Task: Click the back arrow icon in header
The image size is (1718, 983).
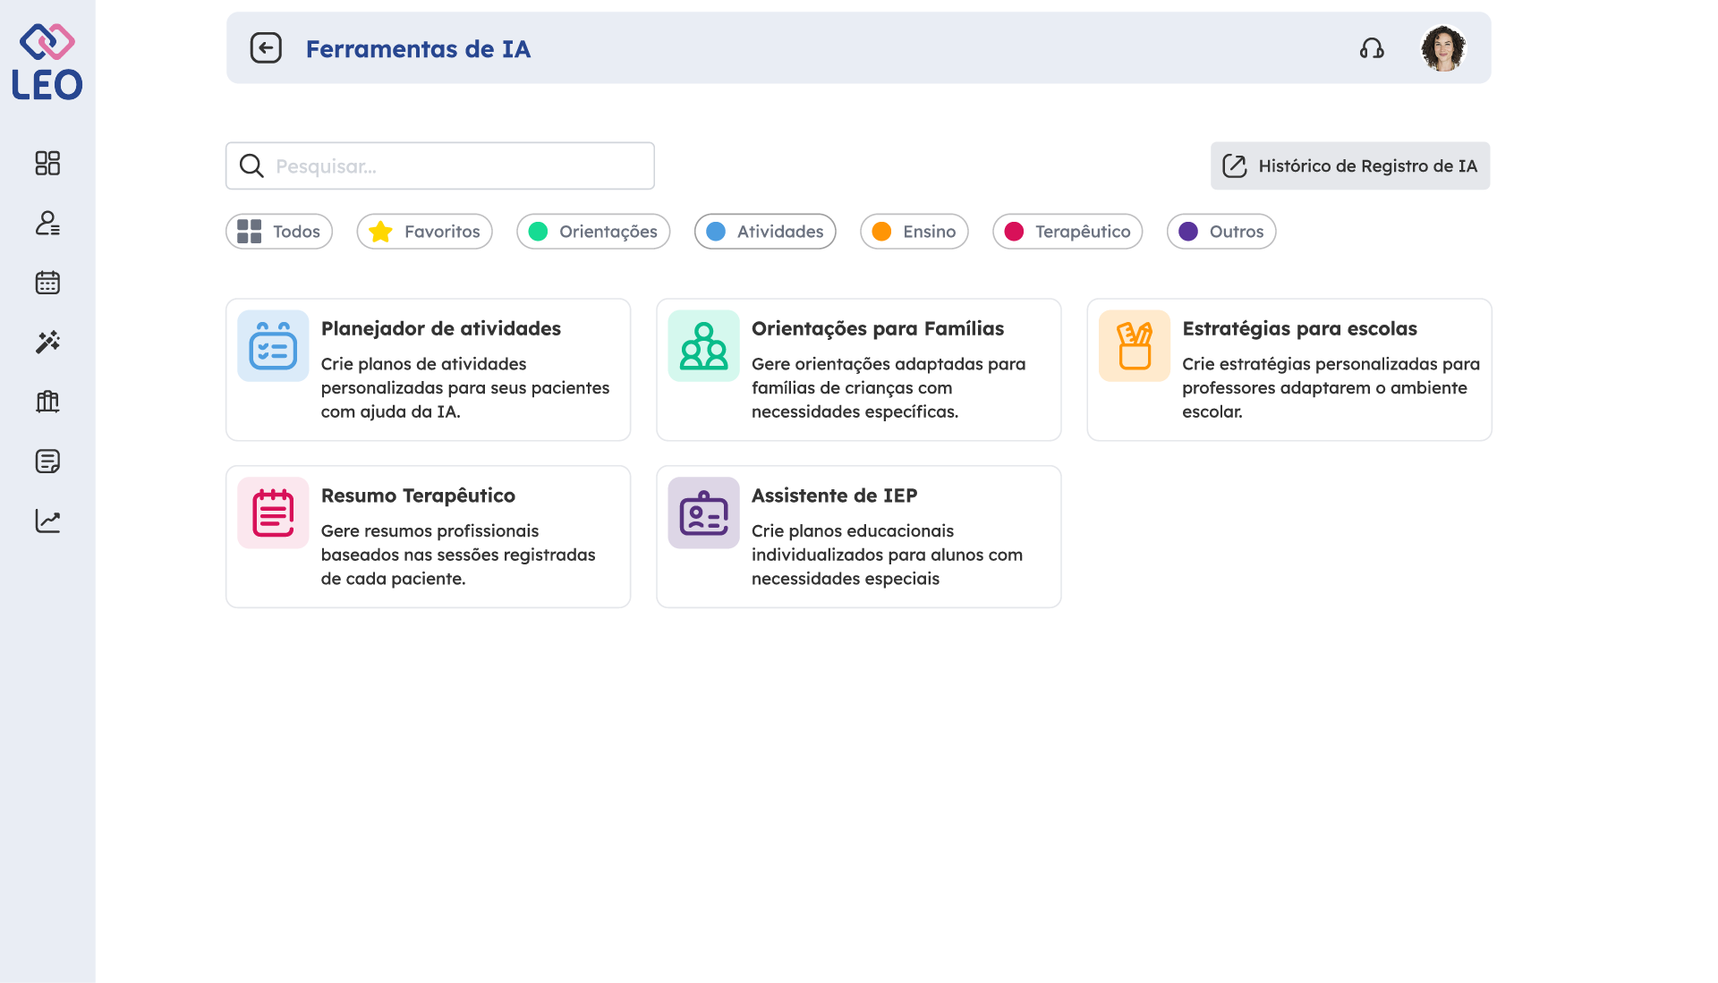Action: coord(266,48)
